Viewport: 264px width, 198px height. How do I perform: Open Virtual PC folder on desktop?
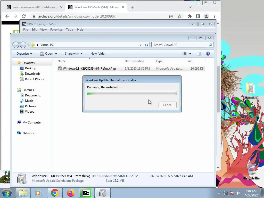(251, 90)
